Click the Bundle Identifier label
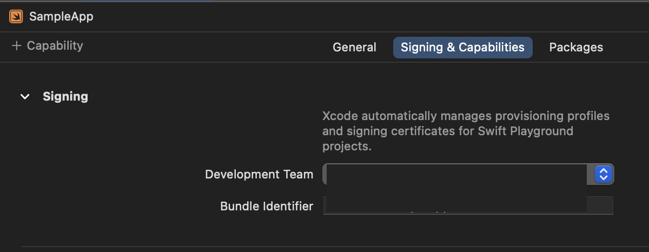The height and width of the screenshot is (252, 649). click(267, 206)
